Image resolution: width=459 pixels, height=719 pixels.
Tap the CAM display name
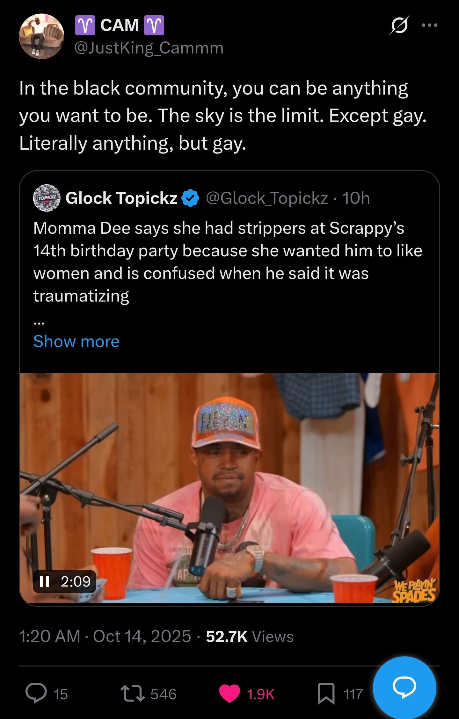(x=120, y=25)
